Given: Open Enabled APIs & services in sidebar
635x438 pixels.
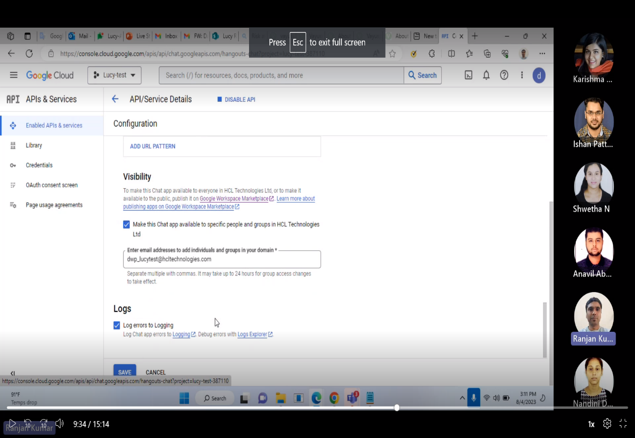Looking at the screenshot, I should coord(51,125).
